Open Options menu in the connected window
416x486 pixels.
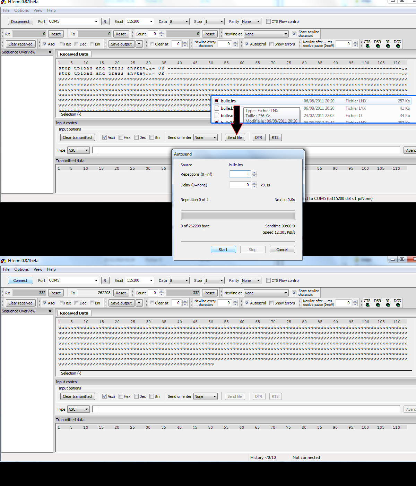(x=21, y=10)
